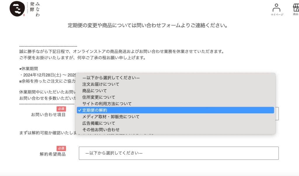Open the 解約希望商品 dropdown
The image size is (299, 176).
(179, 153)
